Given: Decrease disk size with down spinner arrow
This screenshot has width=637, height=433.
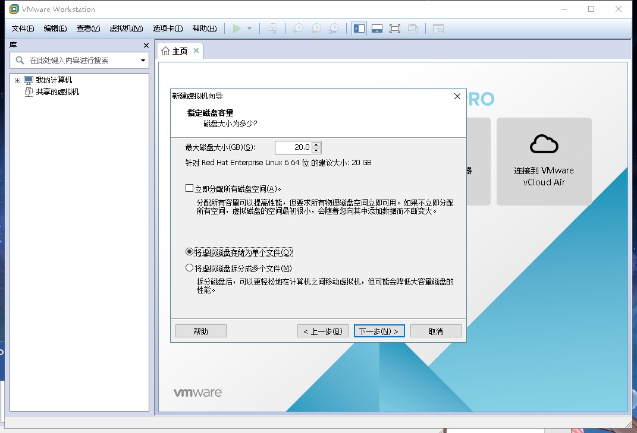Looking at the screenshot, I should click(317, 150).
